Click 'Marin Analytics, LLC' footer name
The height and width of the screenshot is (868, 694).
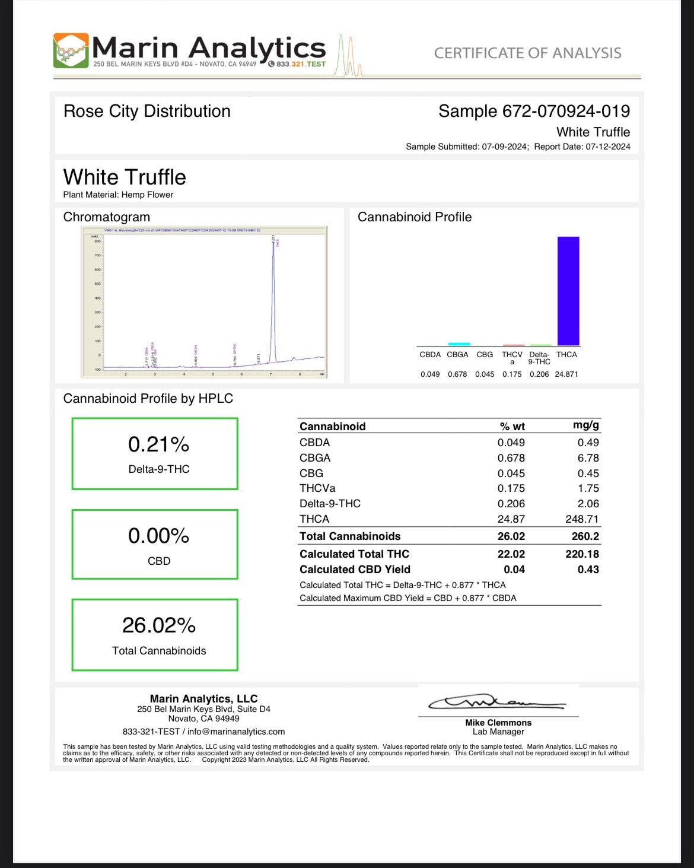tap(204, 699)
